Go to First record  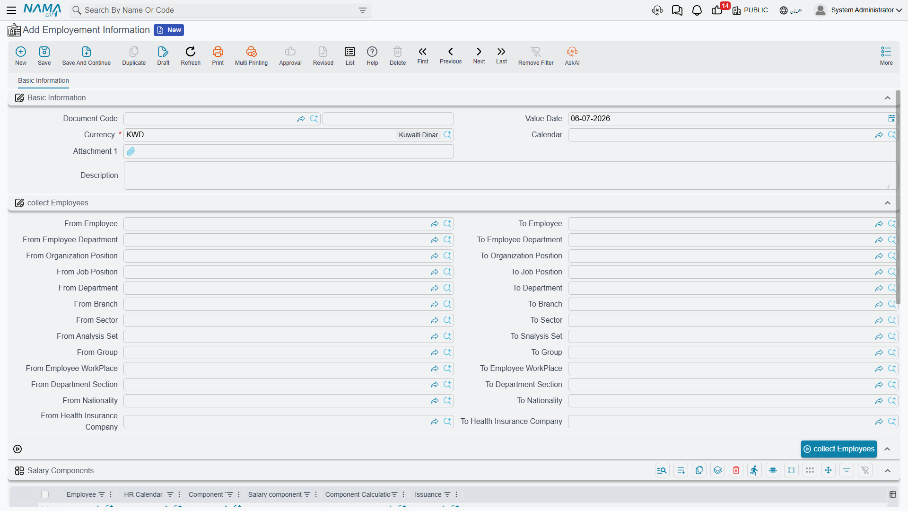click(x=423, y=55)
